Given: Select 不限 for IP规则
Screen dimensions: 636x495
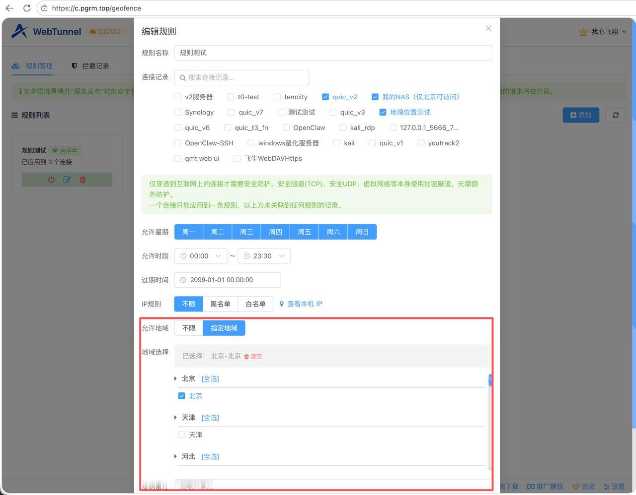Looking at the screenshot, I should tap(189, 304).
